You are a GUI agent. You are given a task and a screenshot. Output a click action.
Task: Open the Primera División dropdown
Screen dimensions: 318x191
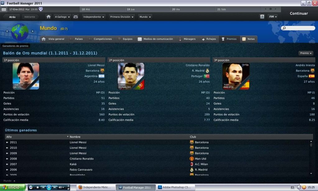(x=122, y=17)
